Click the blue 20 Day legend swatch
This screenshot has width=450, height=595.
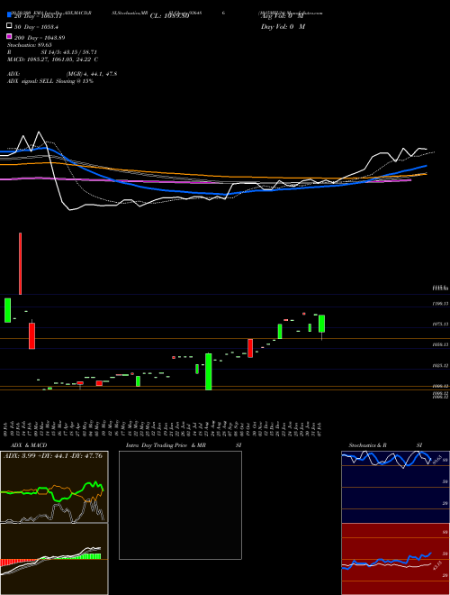(x=9, y=15)
